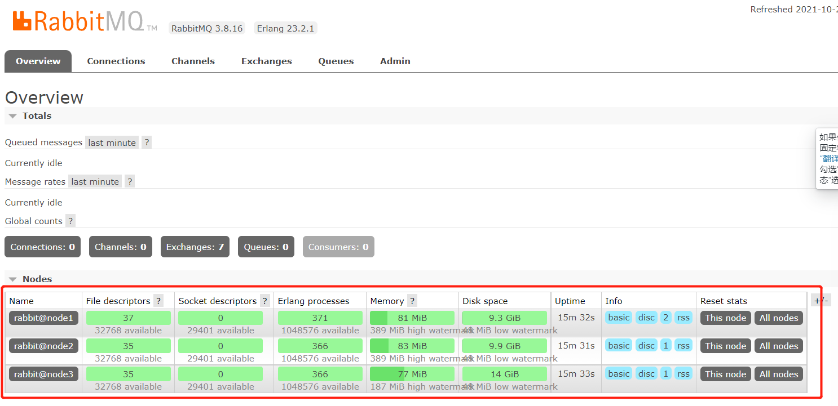Image resolution: width=838 pixels, height=406 pixels.
Task: Click the 37 file descriptors value
Action: pos(129,318)
